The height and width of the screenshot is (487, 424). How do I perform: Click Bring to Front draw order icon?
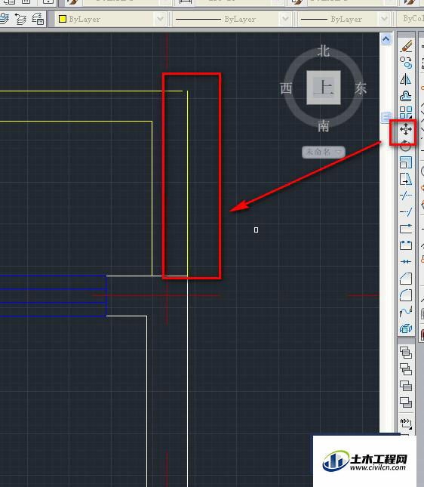[x=406, y=353]
